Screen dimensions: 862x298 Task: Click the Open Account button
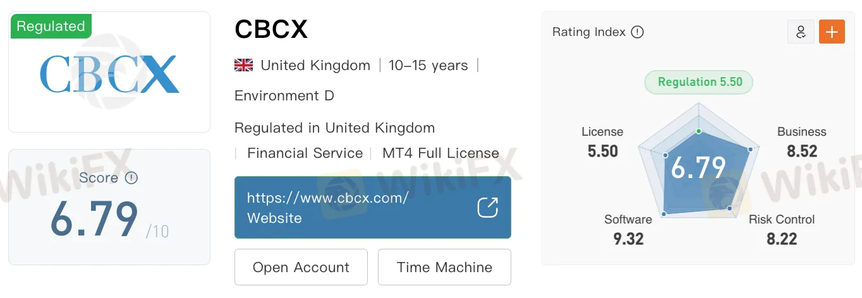pyautogui.click(x=301, y=267)
